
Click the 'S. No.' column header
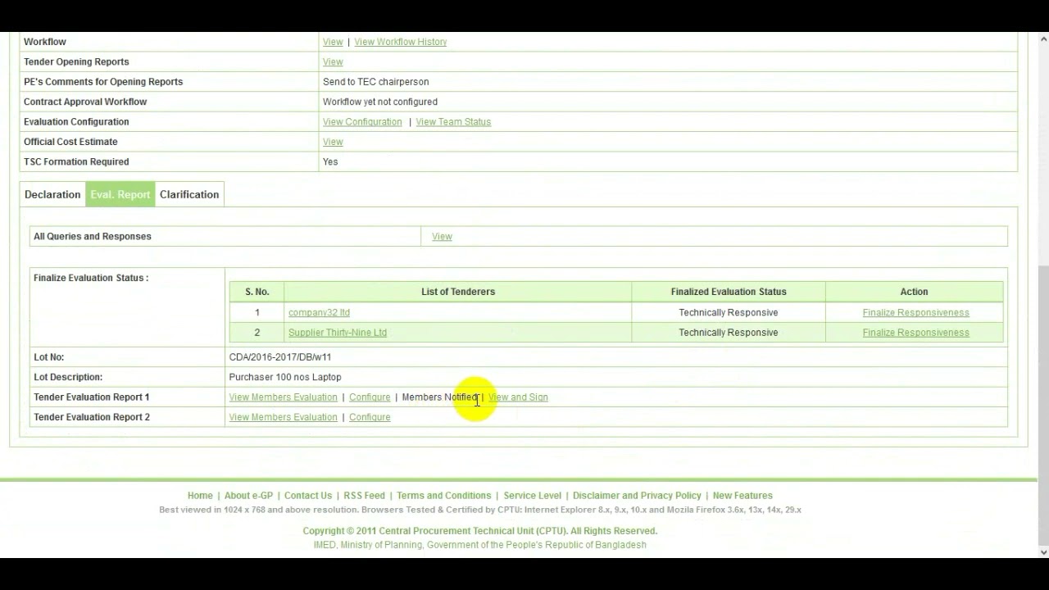point(257,292)
